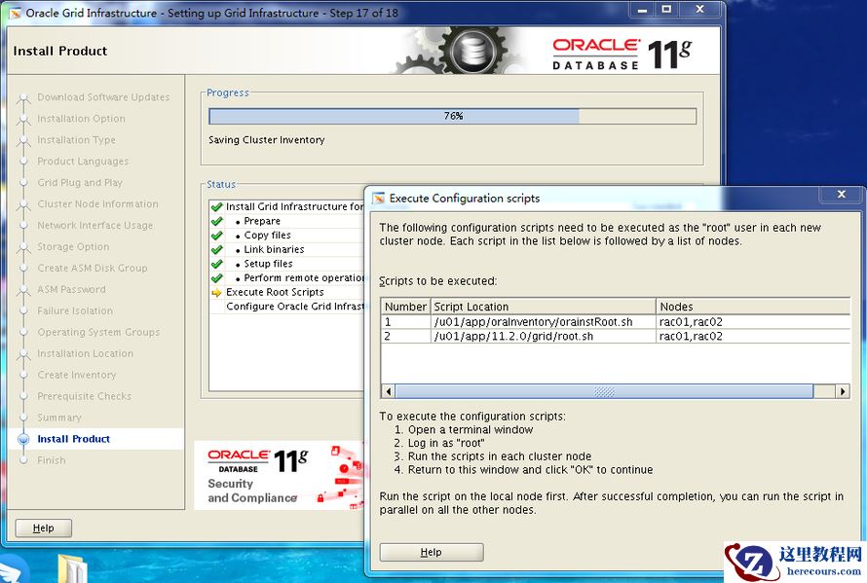
Task: Click the horizontal scrollbar thumb in scripts table
Action: (x=604, y=391)
